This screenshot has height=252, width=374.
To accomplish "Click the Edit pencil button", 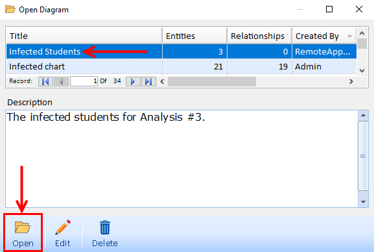I will (x=62, y=233).
